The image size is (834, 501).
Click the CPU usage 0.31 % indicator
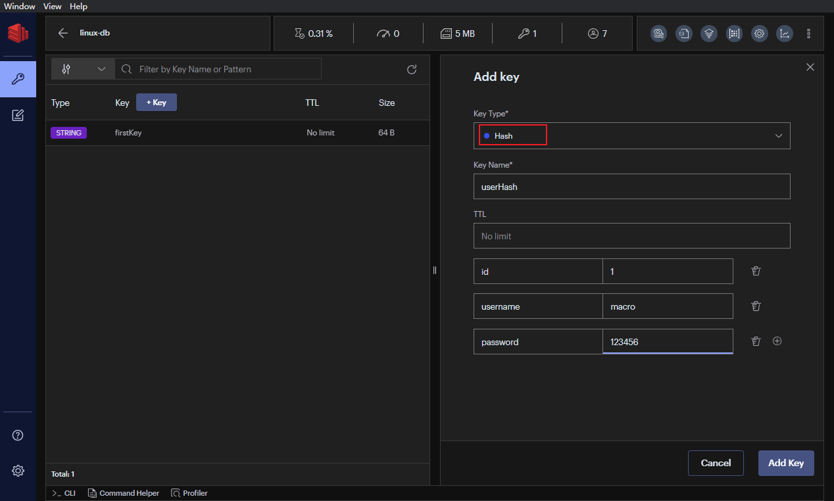313,34
